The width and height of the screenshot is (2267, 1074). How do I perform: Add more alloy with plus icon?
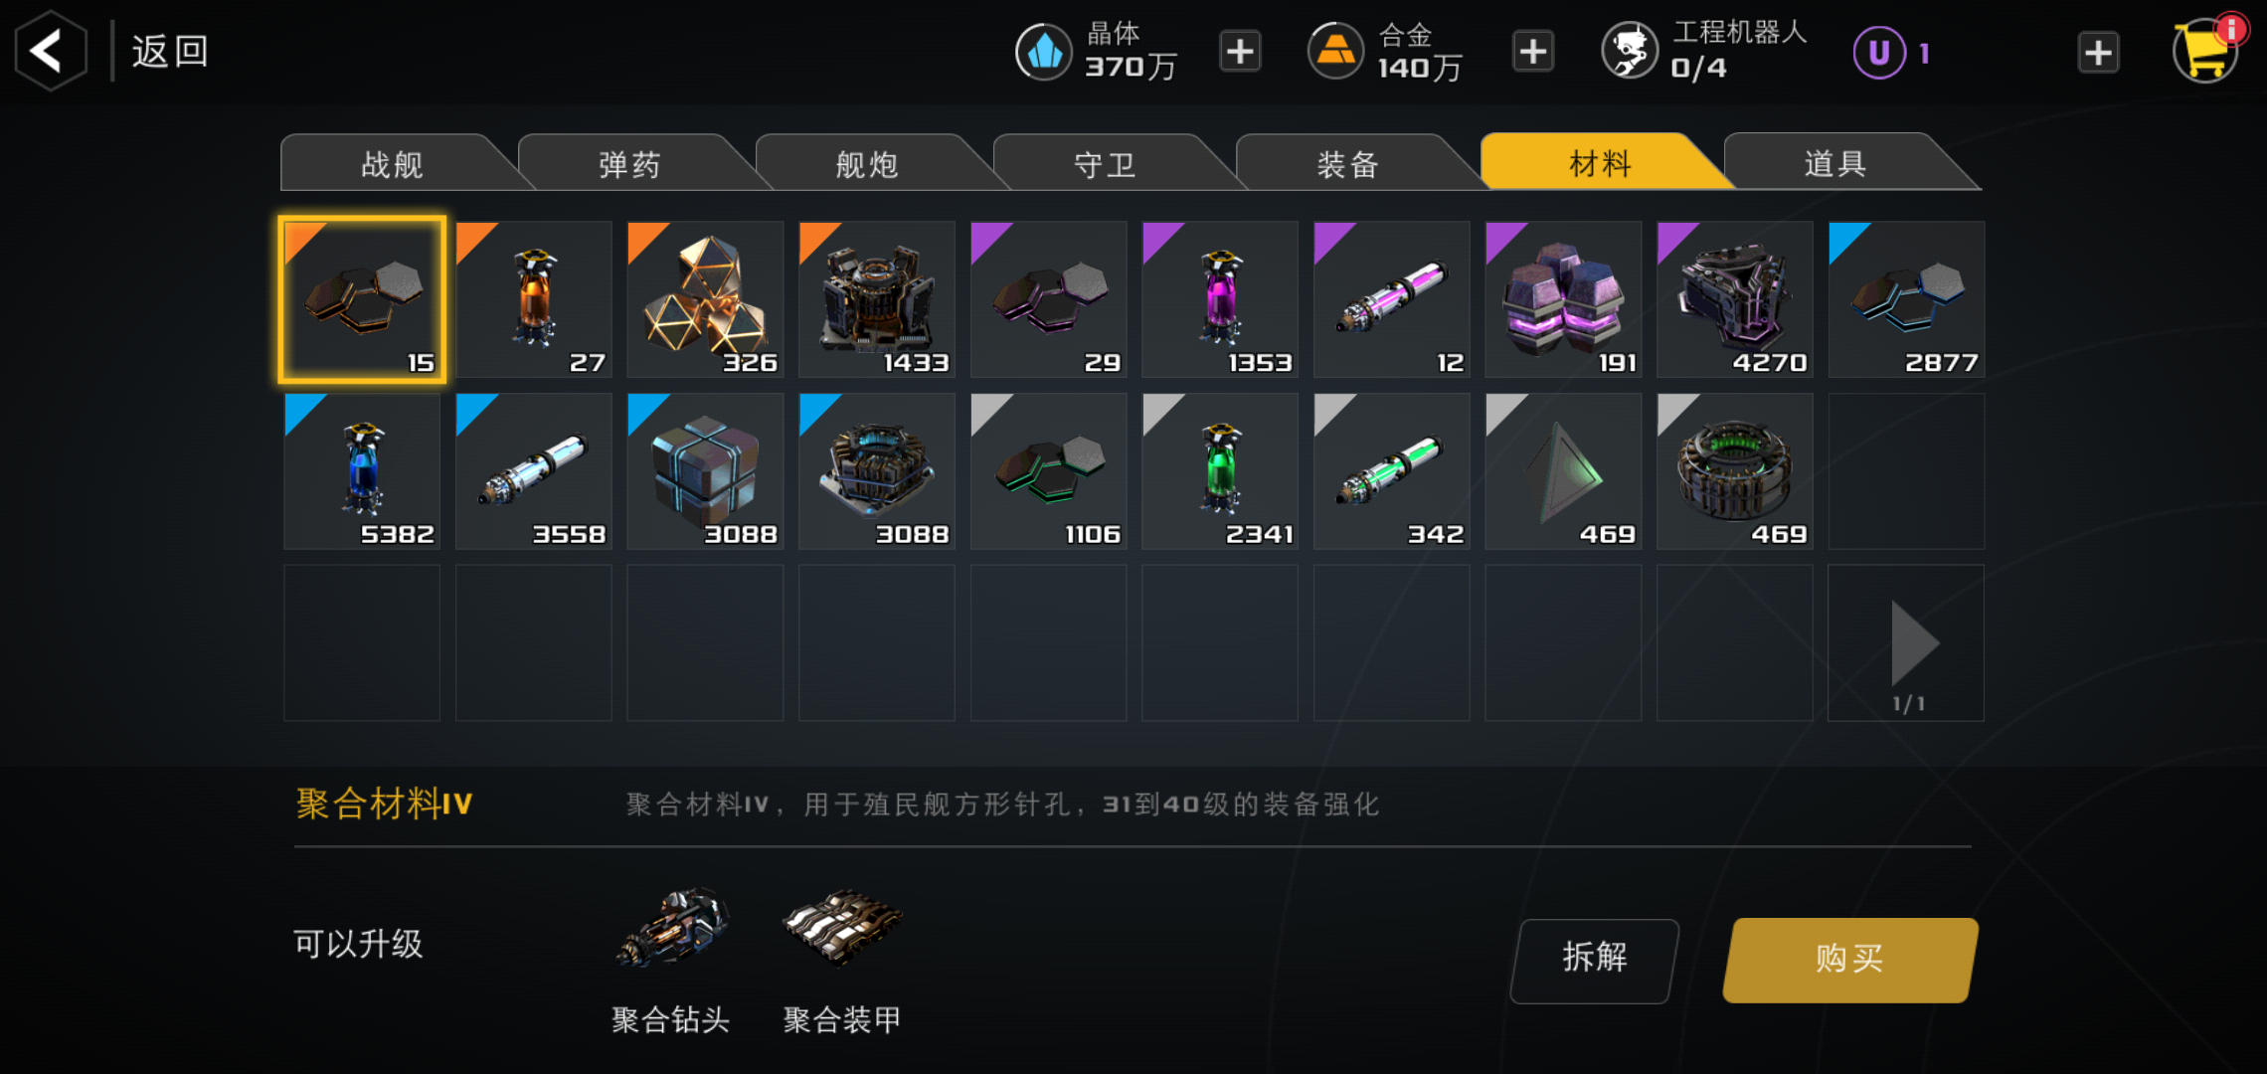click(1533, 51)
